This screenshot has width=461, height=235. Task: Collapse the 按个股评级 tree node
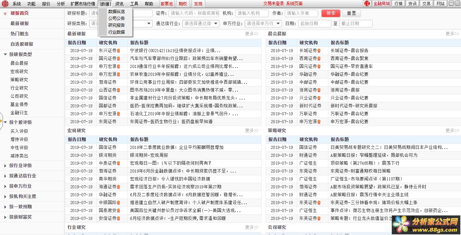click(5, 122)
